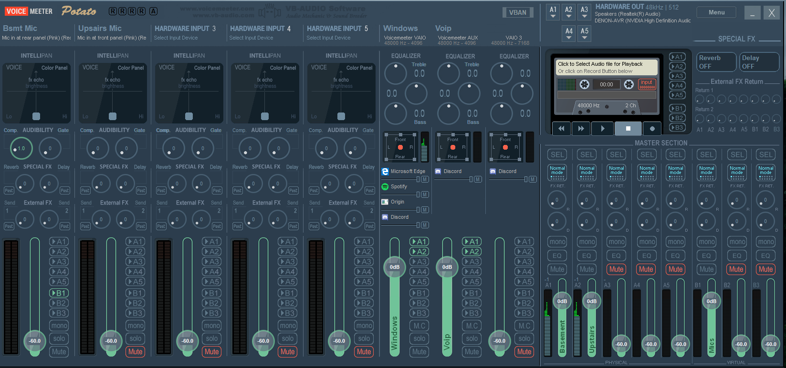Disable A2 routing on the Voip strip
This screenshot has width=786, height=368.
[x=472, y=252]
